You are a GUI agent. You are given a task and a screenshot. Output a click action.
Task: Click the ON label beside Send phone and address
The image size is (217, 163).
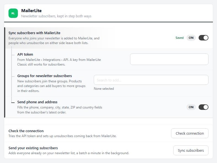tap(191, 107)
